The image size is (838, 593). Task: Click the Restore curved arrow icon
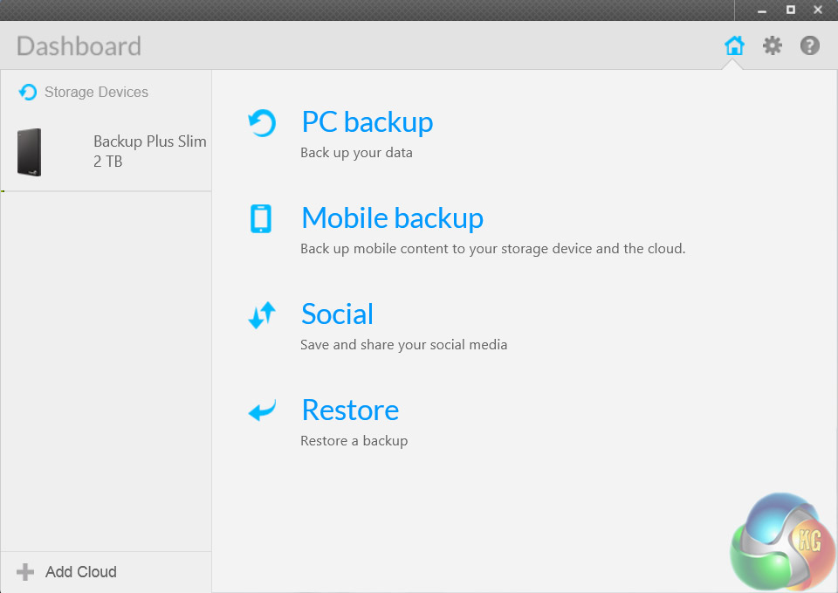click(x=262, y=410)
